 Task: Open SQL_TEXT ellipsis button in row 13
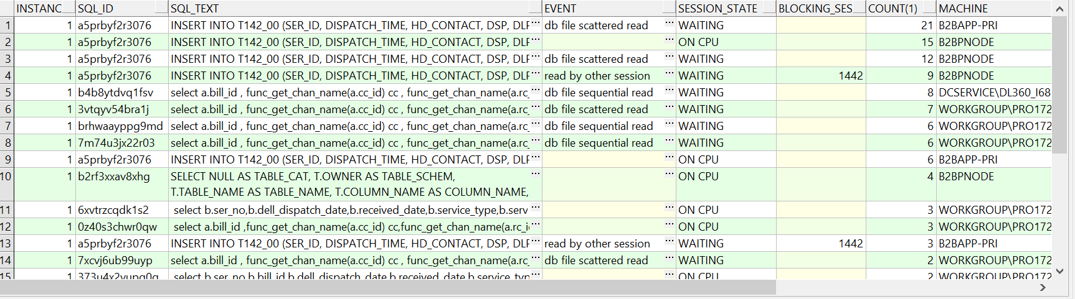536,242
